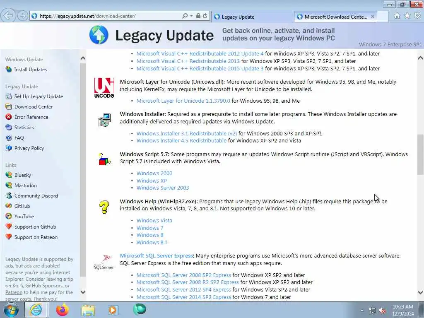Click the Bluesky sidebar icon

pos(9,175)
